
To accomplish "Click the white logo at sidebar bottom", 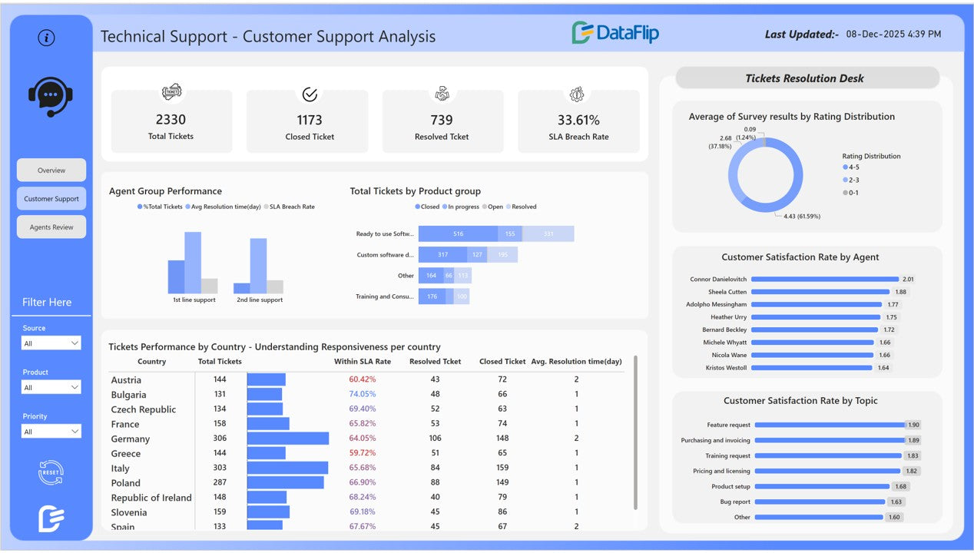I will 51,518.
